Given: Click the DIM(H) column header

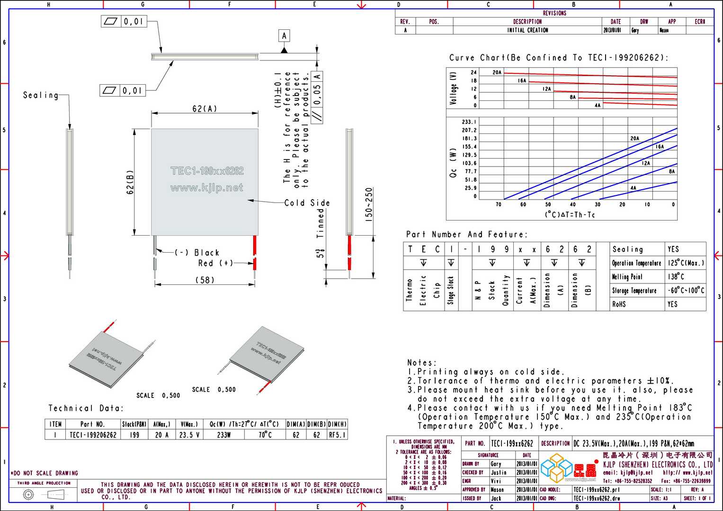Looking at the screenshot, I should (337, 424).
